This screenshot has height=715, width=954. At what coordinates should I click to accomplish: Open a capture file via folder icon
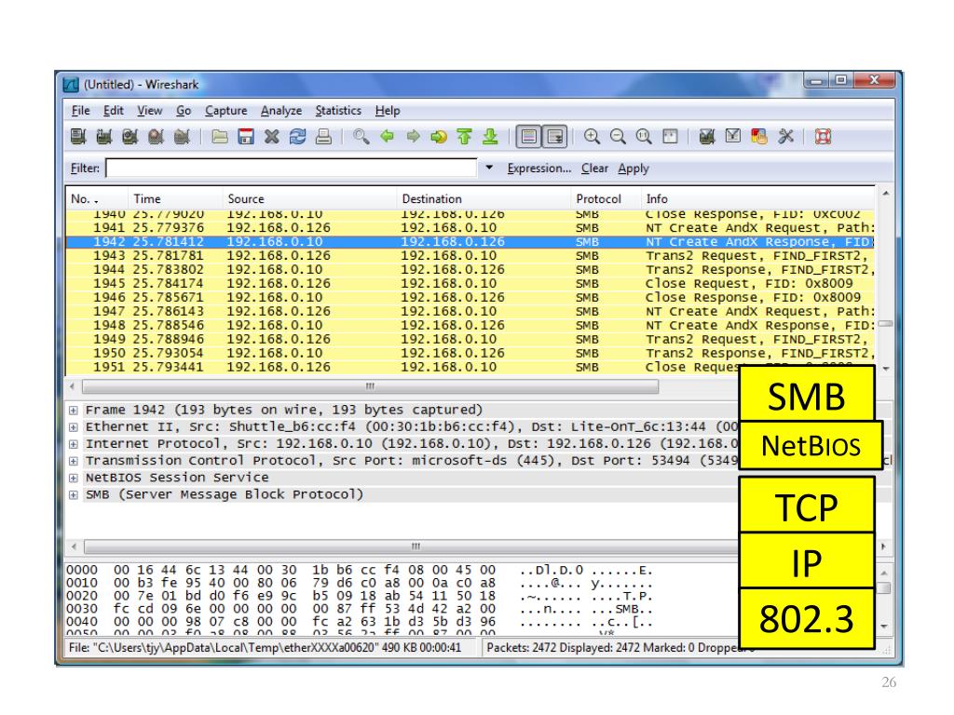tap(220, 136)
